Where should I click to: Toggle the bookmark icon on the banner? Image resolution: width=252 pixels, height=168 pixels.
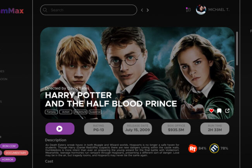(219, 111)
